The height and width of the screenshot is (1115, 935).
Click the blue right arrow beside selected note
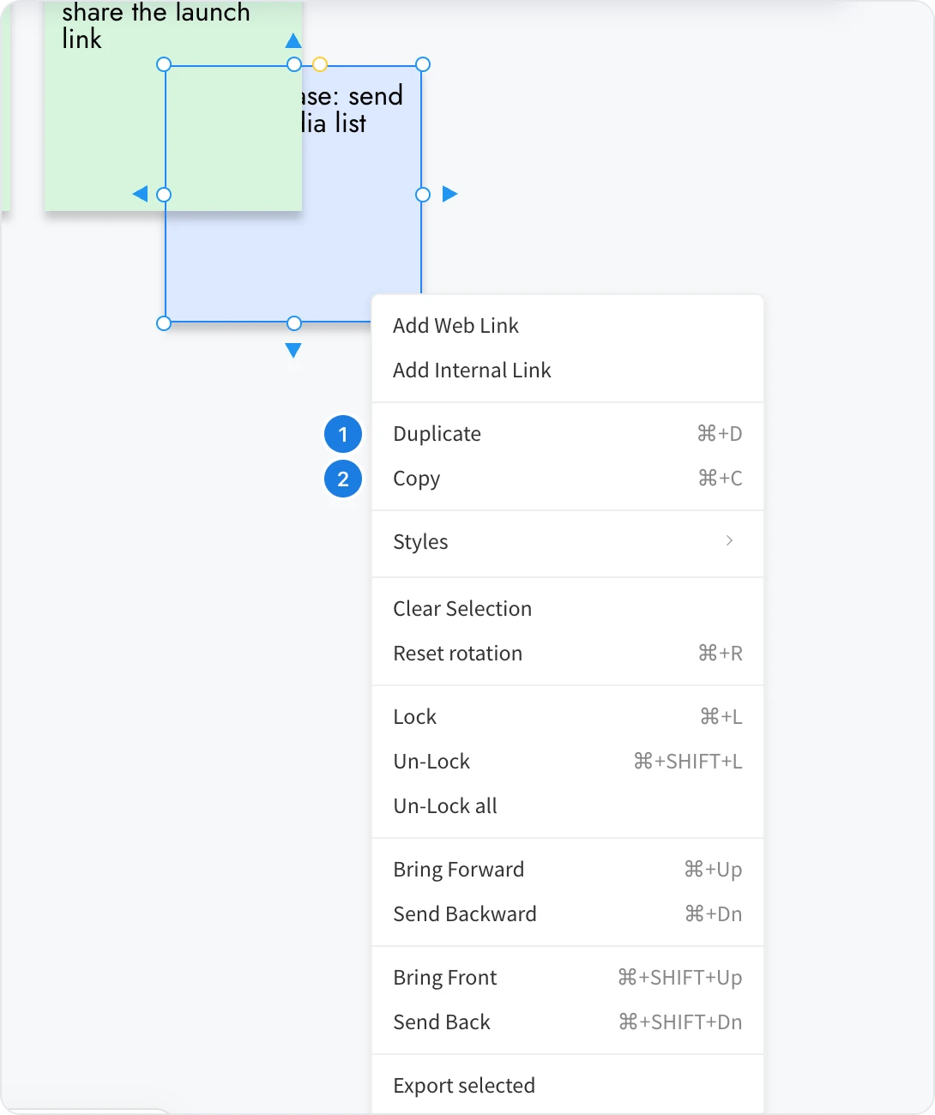pos(449,195)
